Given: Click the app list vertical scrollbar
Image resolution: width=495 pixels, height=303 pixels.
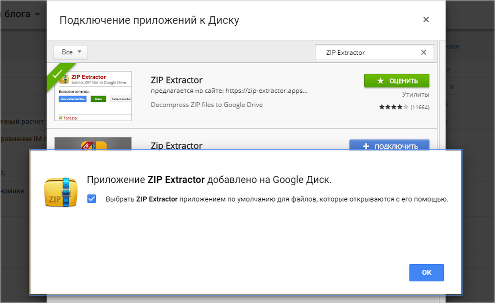Looking at the screenshot, I should click(441, 95).
